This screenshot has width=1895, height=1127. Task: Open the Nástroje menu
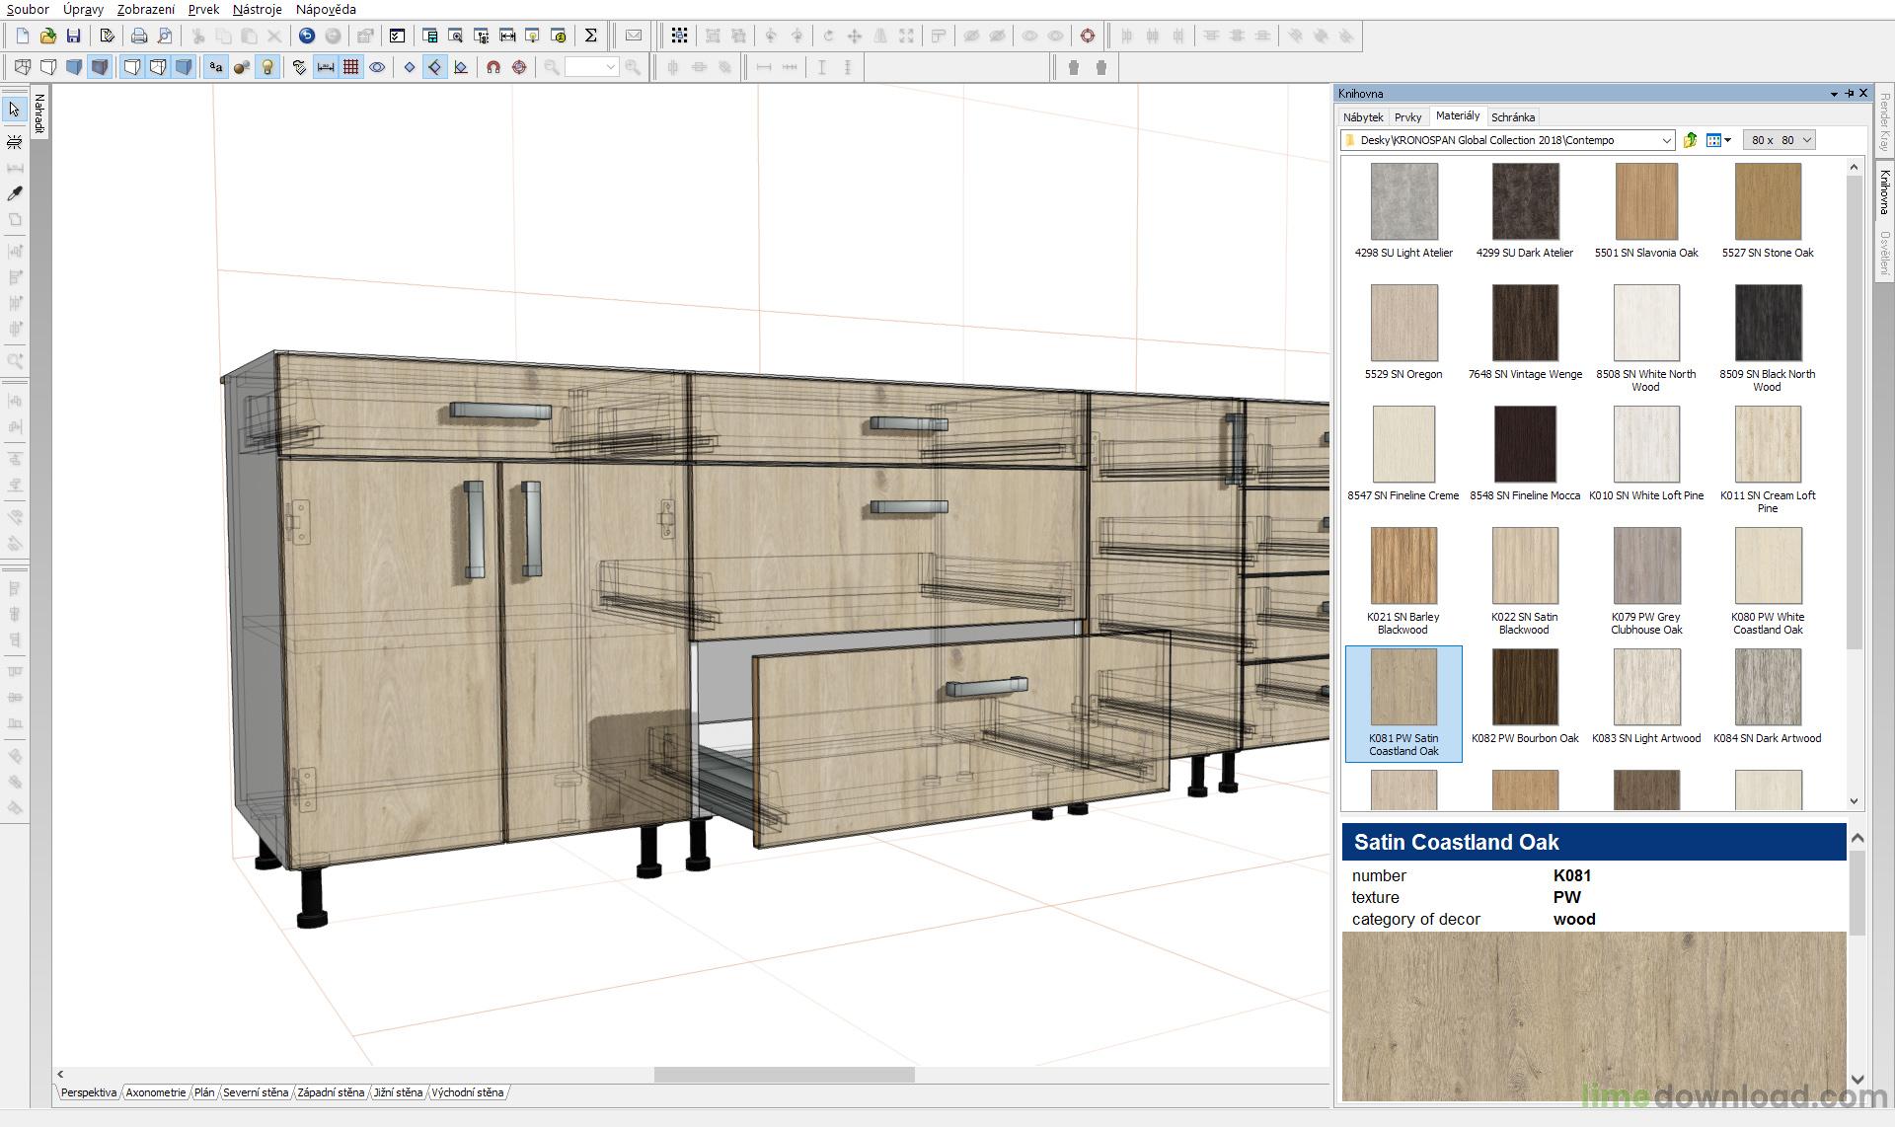pos(257,9)
